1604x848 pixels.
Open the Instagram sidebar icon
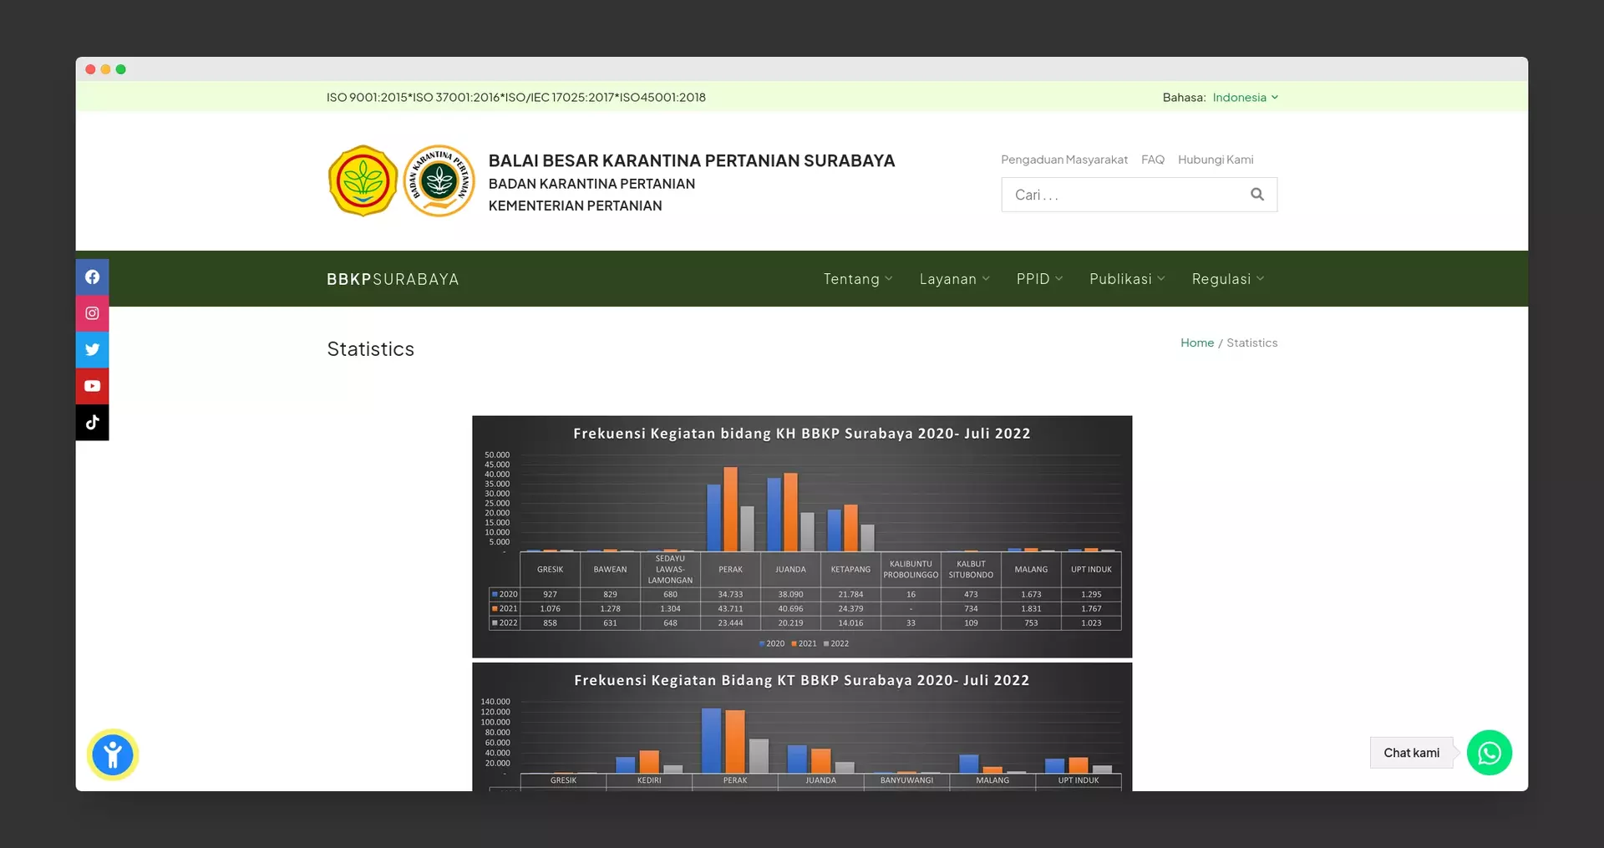tap(92, 313)
